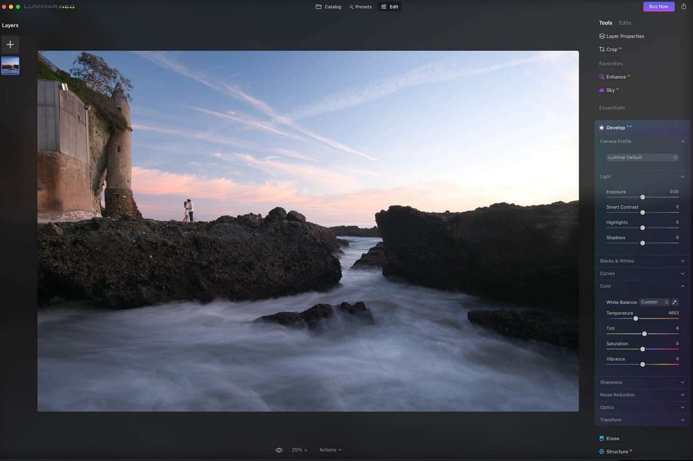
Task: Open Layer Properties
Action: tap(625, 36)
